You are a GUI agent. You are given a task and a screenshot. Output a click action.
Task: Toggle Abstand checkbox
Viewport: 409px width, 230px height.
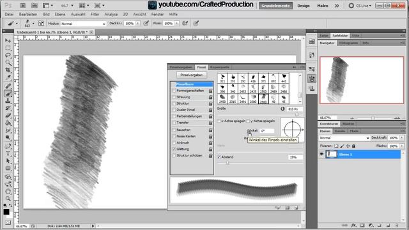point(219,157)
